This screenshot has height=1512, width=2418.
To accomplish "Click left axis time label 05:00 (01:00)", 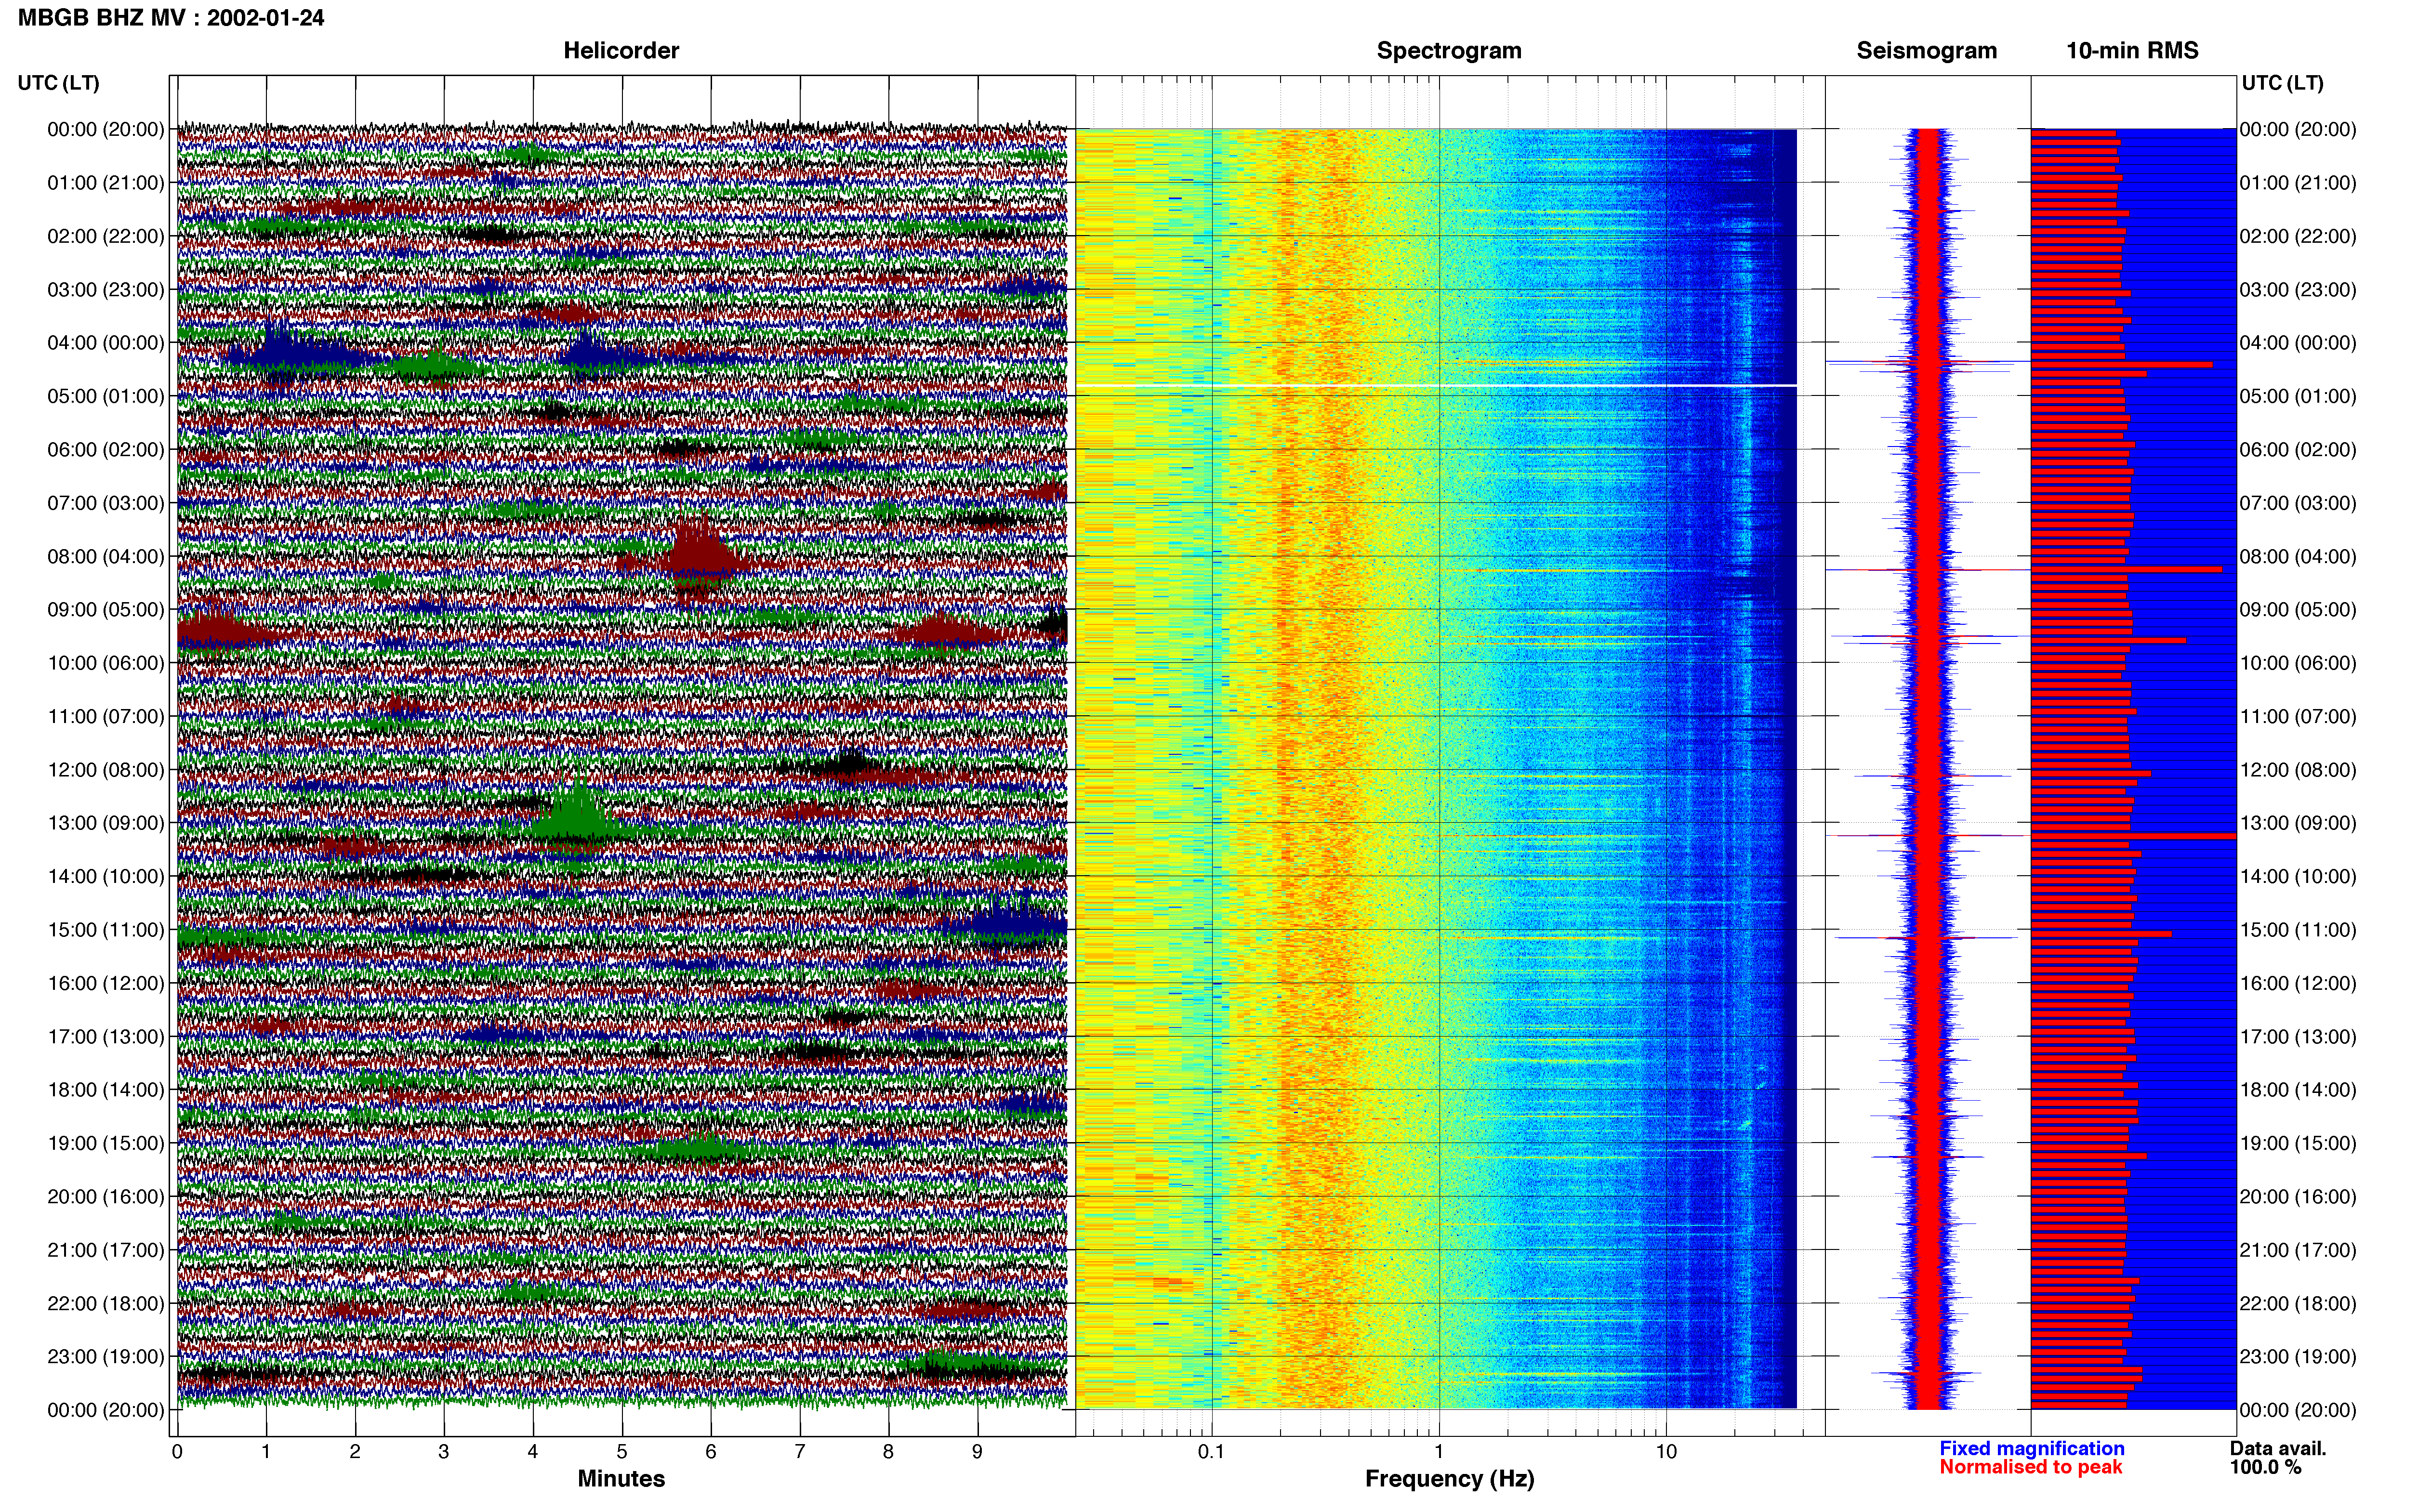I will click(x=105, y=396).
